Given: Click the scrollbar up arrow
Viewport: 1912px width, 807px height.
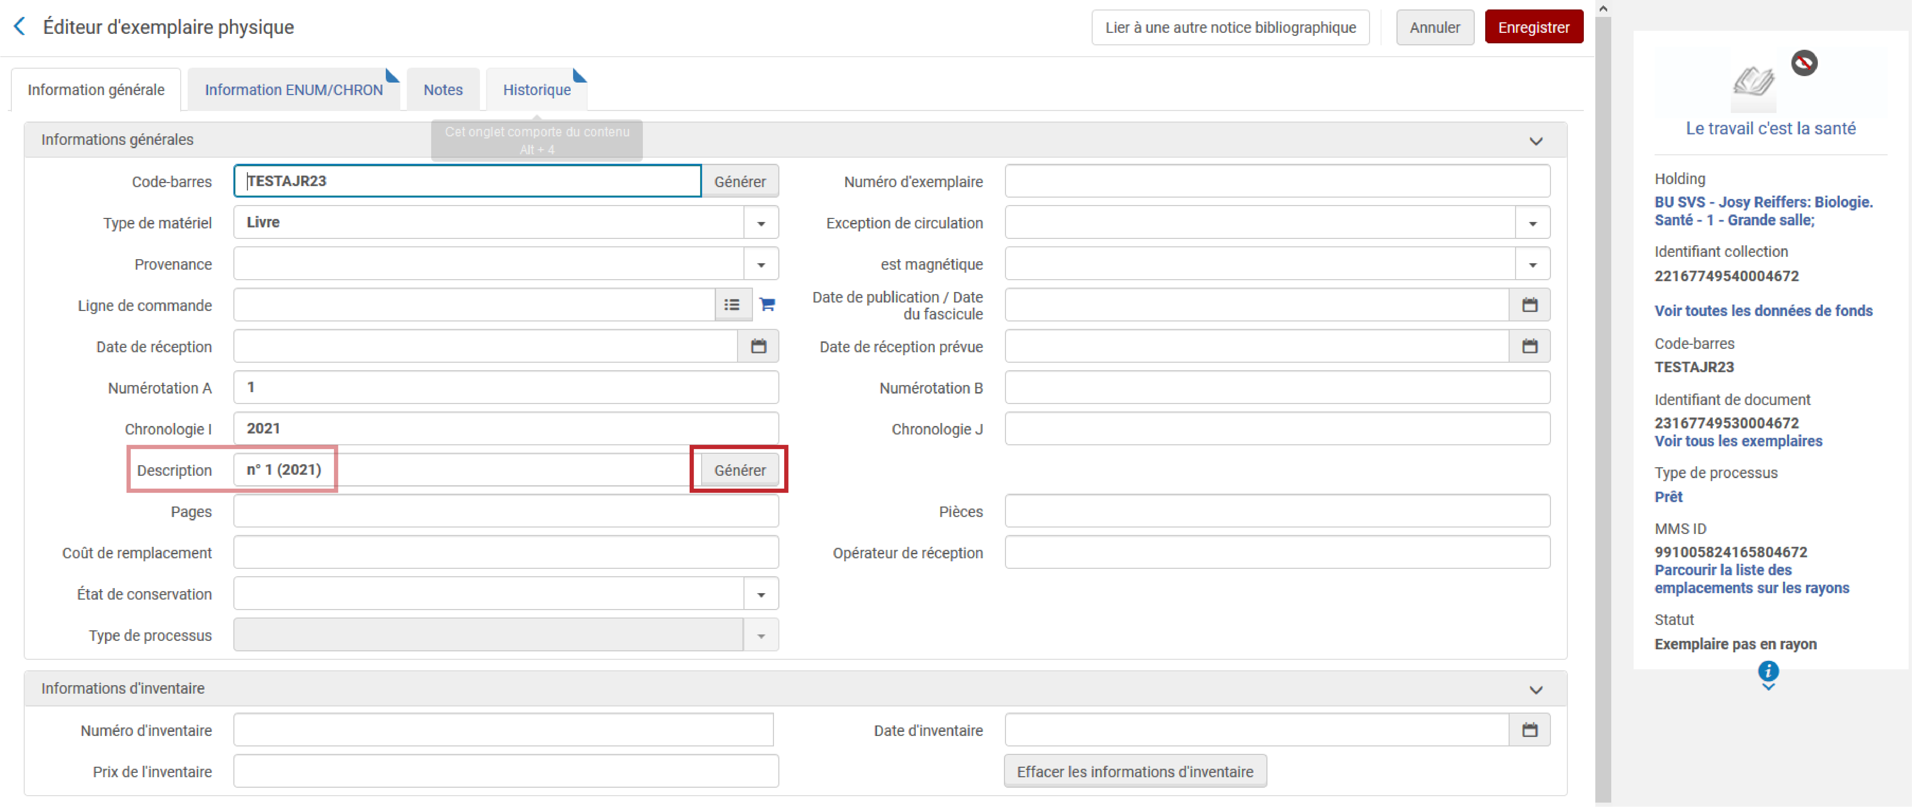Looking at the screenshot, I should pyautogui.click(x=1603, y=8).
